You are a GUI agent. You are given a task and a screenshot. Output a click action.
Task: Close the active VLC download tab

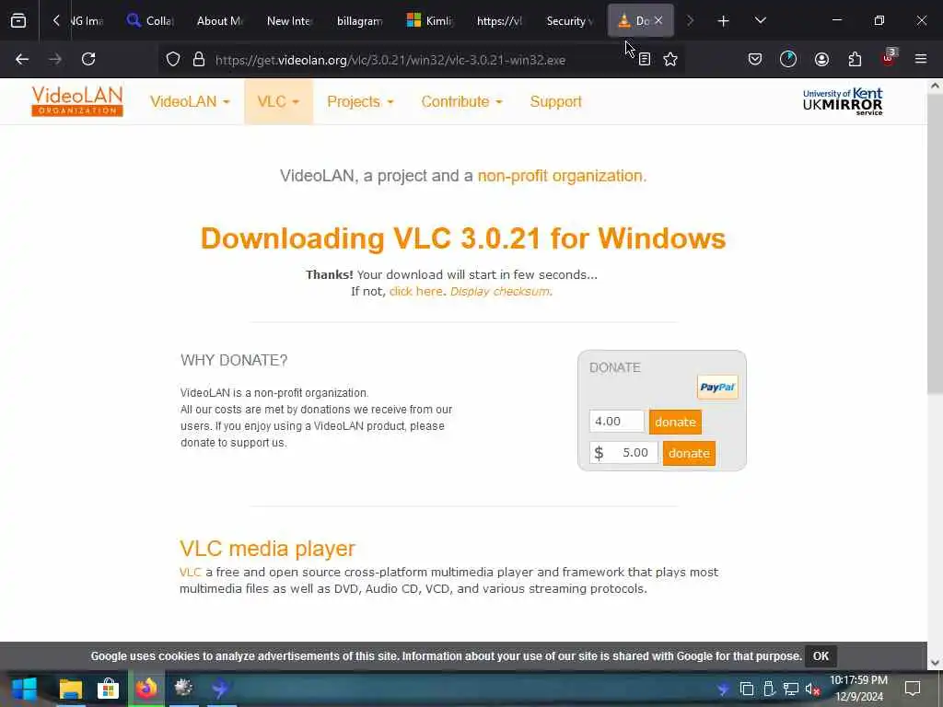coord(658,20)
